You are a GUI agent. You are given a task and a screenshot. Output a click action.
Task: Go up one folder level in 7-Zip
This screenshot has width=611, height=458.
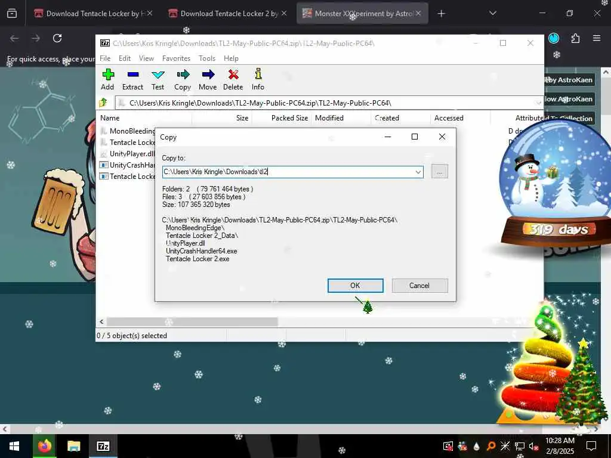(104, 103)
